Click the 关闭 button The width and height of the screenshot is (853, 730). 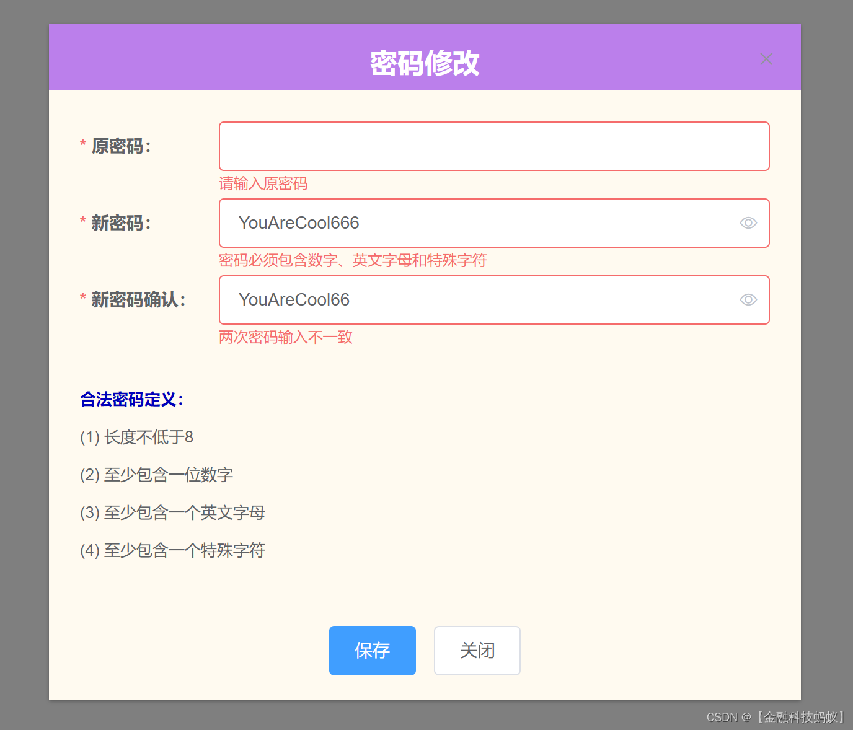(477, 651)
